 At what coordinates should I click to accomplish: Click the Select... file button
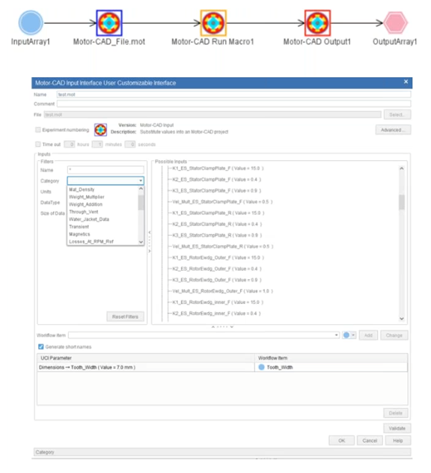pyautogui.click(x=397, y=115)
